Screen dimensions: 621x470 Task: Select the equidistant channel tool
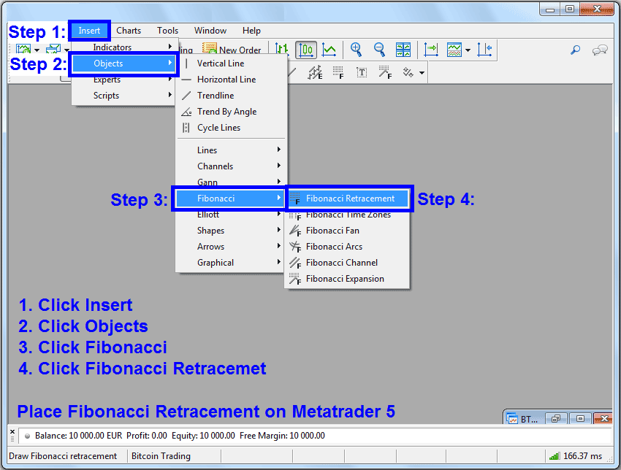pyautogui.click(x=316, y=73)
